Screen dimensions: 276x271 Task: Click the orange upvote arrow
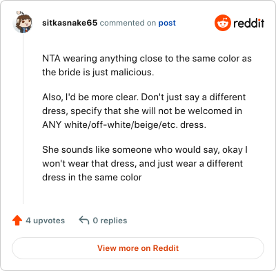pyautogui.click(x=17, y=221)
